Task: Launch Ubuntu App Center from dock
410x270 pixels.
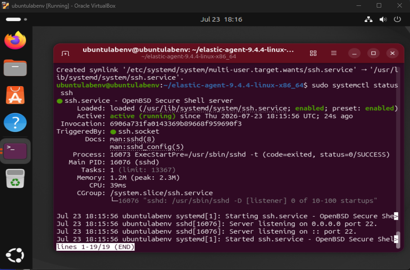Action: point(15,95)
